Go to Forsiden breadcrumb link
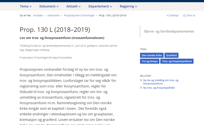Screen dimensions: 204x125 38,15
